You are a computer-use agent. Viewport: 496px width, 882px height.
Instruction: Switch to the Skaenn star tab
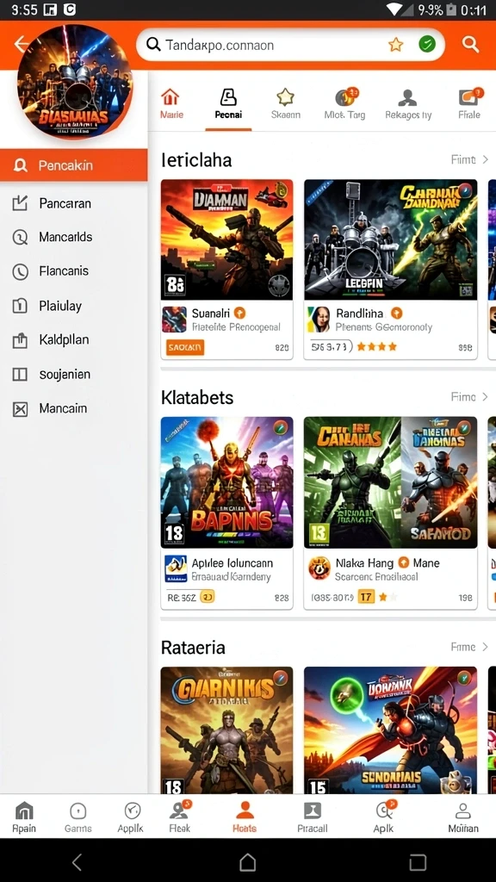[286, 104]
